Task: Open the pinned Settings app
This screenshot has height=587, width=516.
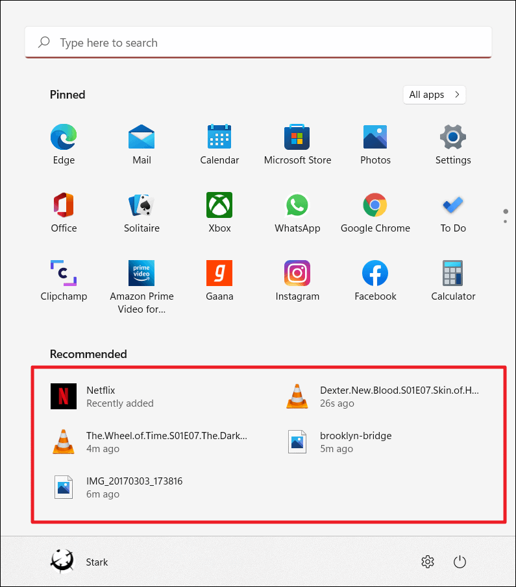Action: click(x=453, y=144)
